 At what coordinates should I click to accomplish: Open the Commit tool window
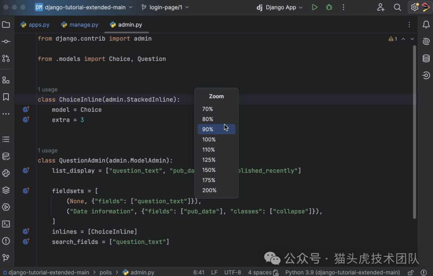(6, 42)
